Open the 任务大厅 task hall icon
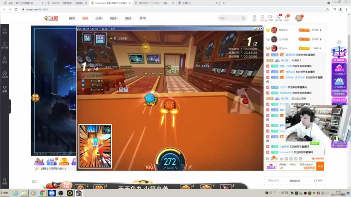The image size is (351, 197). coord(39,161)
